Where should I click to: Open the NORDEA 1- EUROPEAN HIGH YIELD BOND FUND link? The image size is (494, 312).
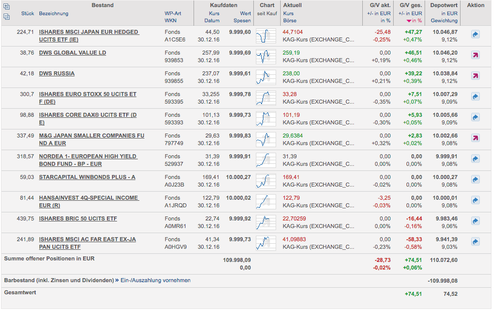(x=88, y=160)
